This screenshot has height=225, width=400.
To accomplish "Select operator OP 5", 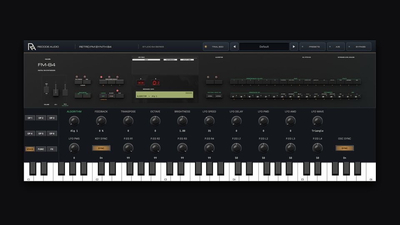I will point(41,133).
